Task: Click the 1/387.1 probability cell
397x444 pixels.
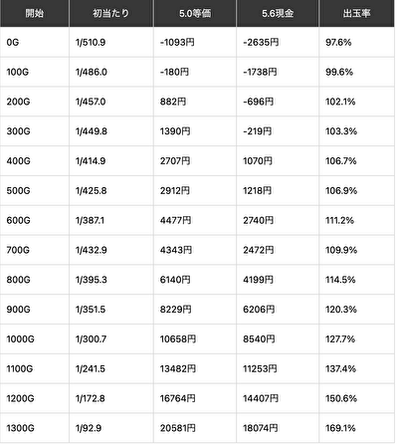Action: point(111,220)
